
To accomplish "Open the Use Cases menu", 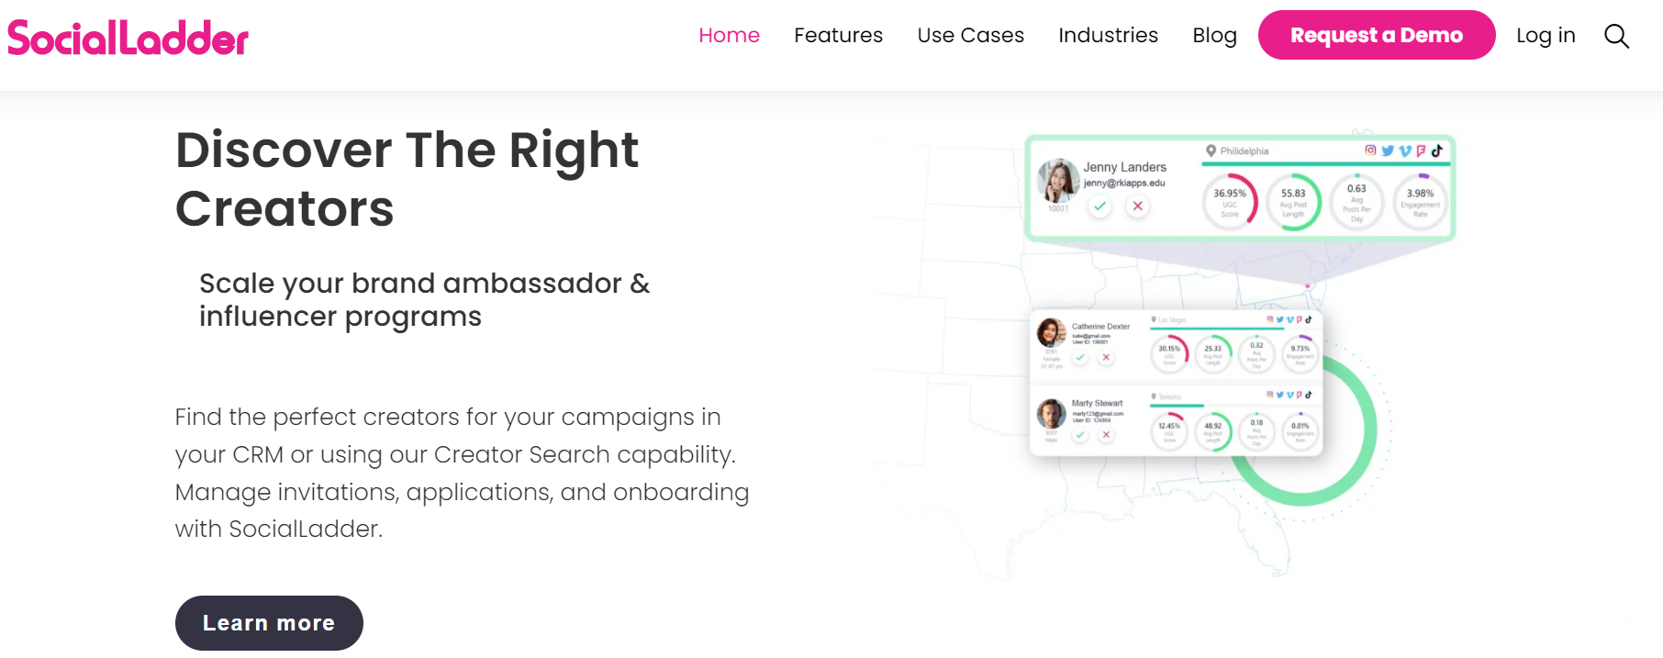I will (970, 35).
